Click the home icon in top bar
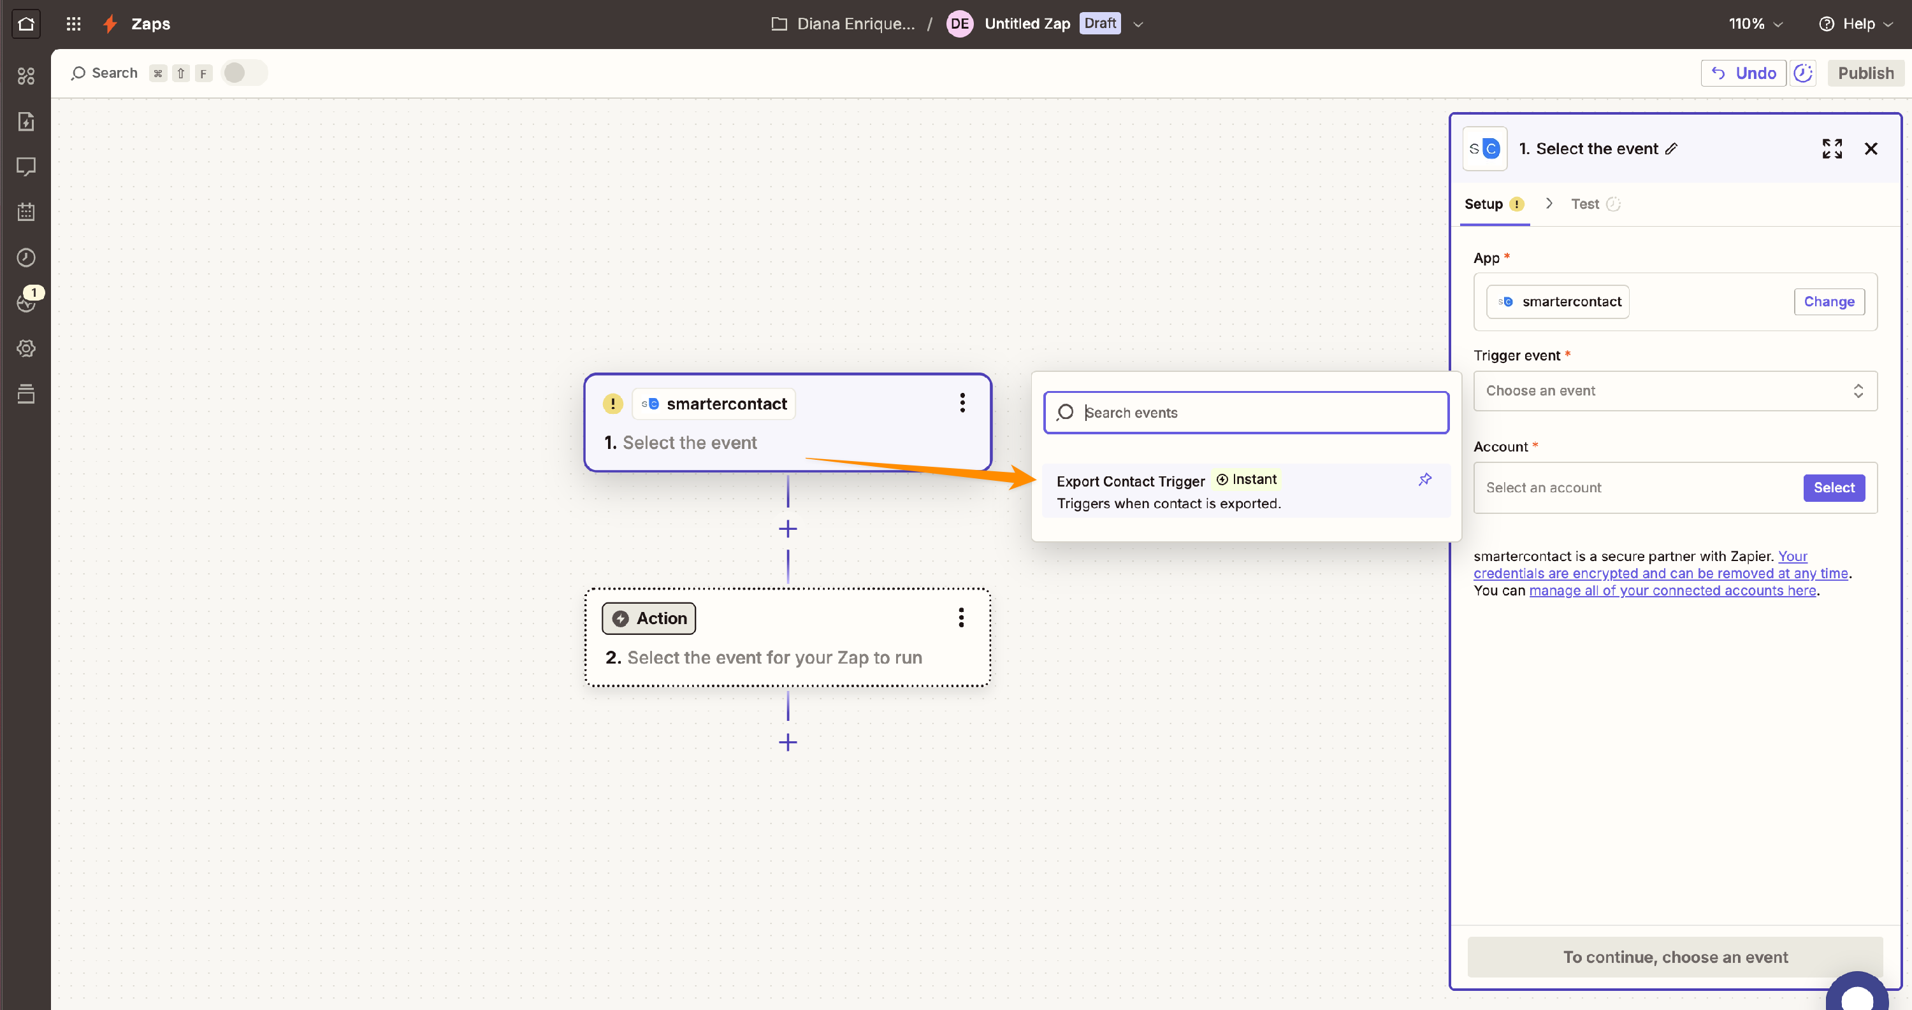The image size is (1912, 1010). [x=26, y=24]
